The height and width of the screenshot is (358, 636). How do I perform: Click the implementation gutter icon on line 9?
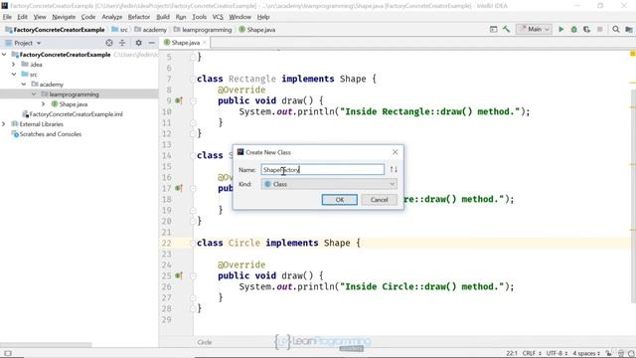point(179,100)
